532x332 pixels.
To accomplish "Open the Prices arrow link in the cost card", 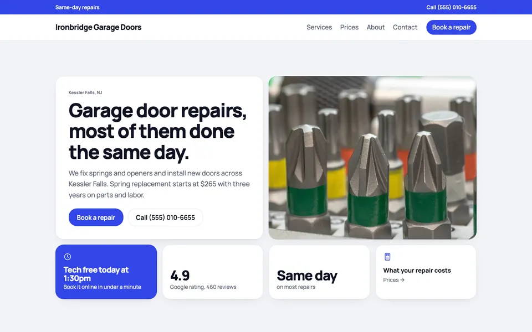I will click(393, 280).
